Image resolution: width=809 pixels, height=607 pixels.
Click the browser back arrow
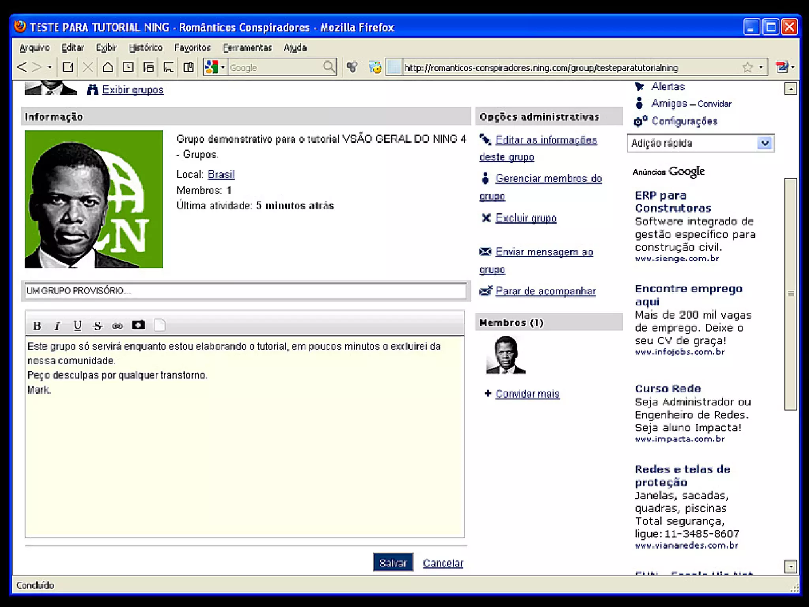tap(22, 67)
